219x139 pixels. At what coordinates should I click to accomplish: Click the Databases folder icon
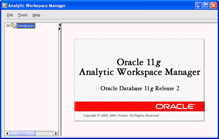[x=13, y=26]
